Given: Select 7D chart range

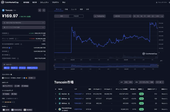Looking at the screenshot, I should pos(138,16).
